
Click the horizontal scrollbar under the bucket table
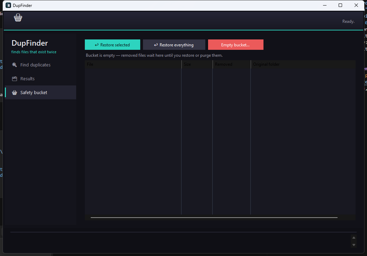point(214,217)
